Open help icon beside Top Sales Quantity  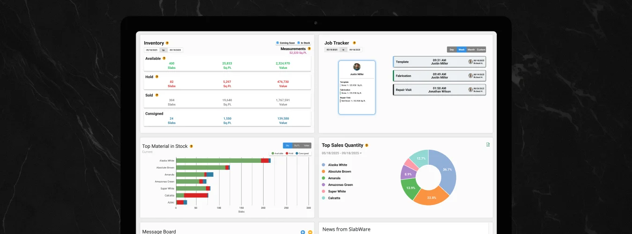pos(367,145)
